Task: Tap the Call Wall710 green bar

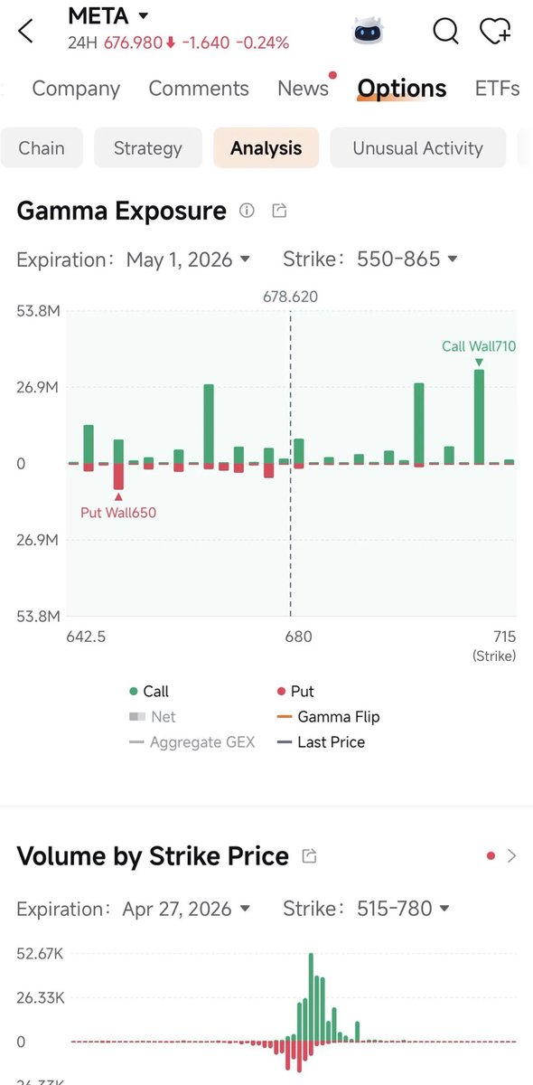Action: click(x=479, y=416)
